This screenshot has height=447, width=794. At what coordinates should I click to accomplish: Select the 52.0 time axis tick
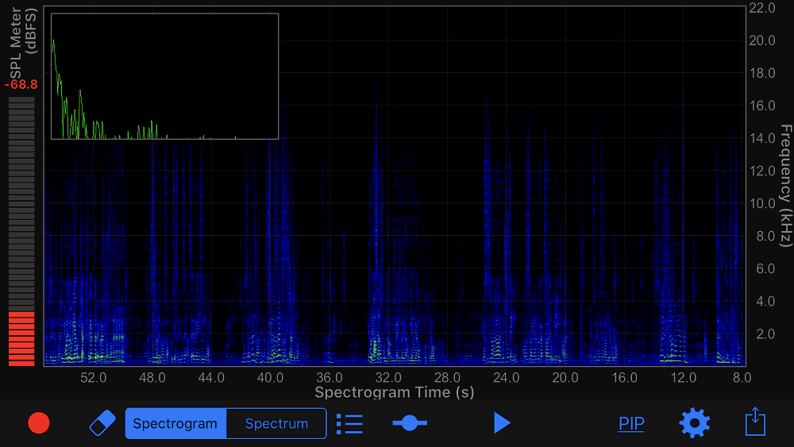tap(94, 378)
